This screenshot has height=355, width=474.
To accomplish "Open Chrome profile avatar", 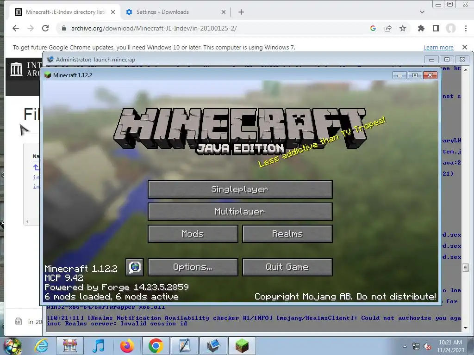I will [451, 28].
